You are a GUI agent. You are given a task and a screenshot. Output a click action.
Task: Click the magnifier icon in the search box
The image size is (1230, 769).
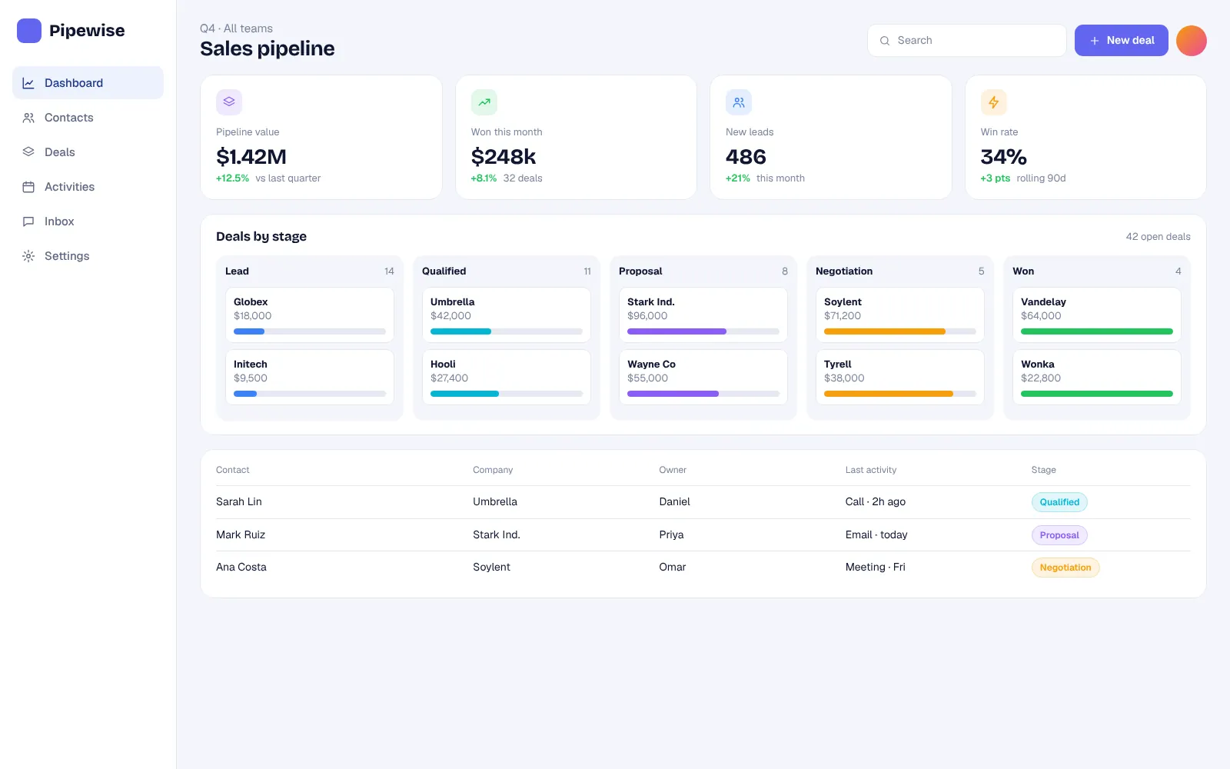[885, 41]
